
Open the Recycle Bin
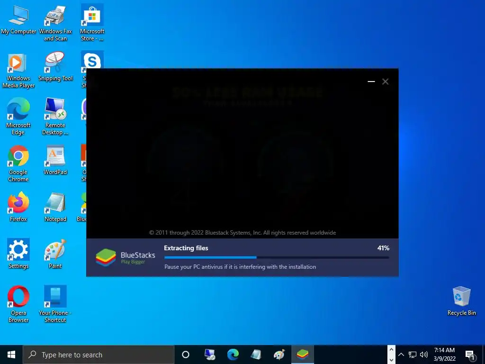[461, 301]
